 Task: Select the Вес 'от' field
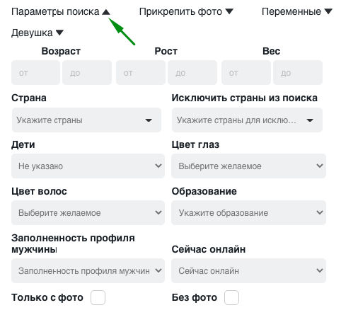coord(246,73)
